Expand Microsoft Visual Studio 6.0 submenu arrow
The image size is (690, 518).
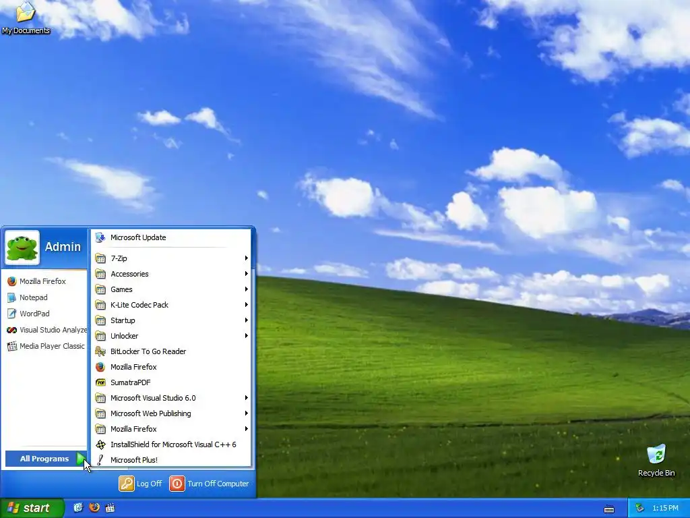pyautogui.click(x=247, y=398)
